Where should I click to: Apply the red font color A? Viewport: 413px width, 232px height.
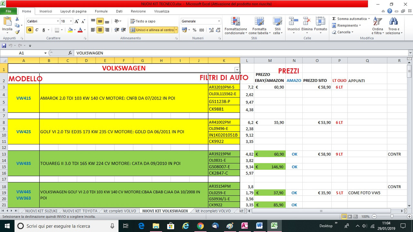click(x=80, y=30)
